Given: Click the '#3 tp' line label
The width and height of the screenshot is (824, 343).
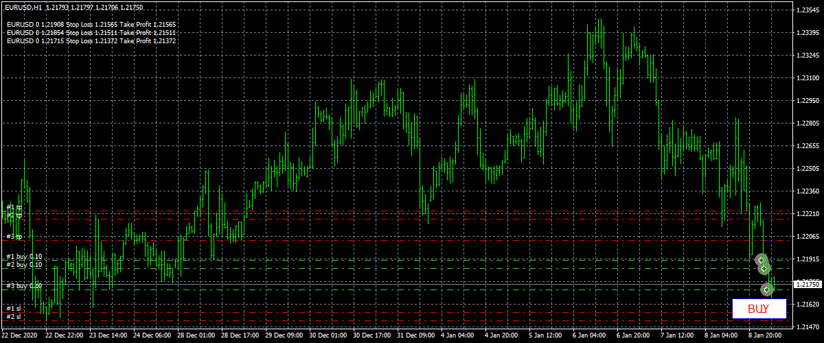Looking at the screenshot, I should click(14, 237).
